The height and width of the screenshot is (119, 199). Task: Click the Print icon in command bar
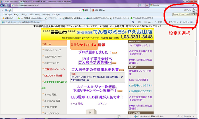(149, 22)
